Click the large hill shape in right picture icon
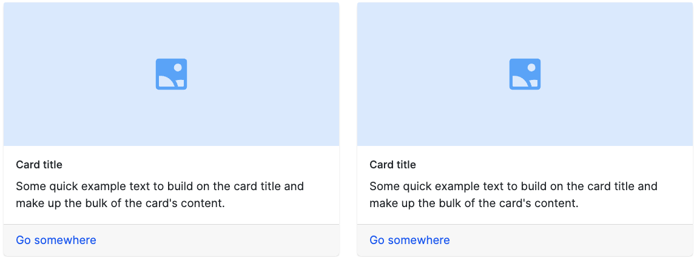Image resolution: width=697 pixels, height=261 pixels. coord(518,82)
